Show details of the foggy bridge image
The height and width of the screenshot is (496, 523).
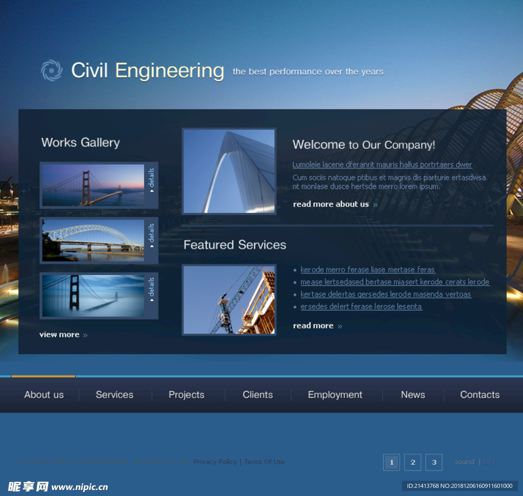click(x=151, y=290)
